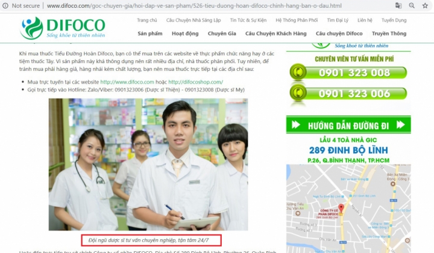
Task: Bookmark this page with the star icon
Action: 425,5
